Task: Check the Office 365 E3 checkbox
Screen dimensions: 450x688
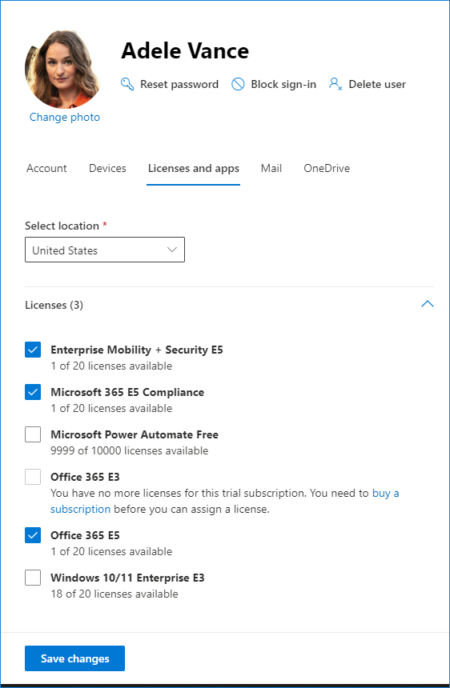Action: click(x=33, y=477)
